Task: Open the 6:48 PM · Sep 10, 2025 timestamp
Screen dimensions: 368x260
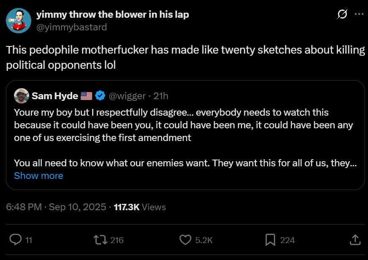Action: pyautogui.click(x=55, y=207)
